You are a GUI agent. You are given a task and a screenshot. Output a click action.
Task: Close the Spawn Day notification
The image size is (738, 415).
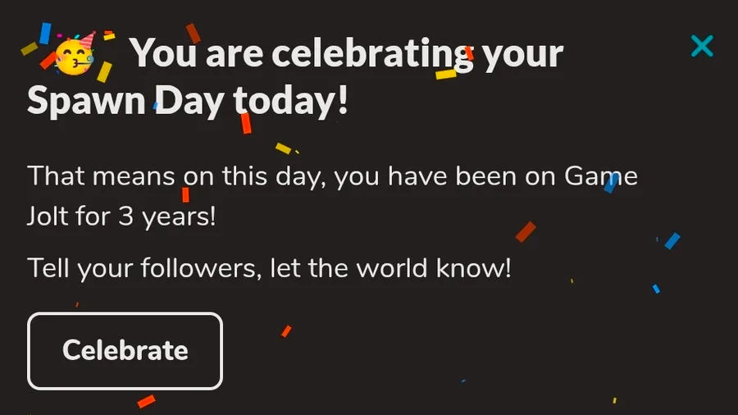(702, 46)
